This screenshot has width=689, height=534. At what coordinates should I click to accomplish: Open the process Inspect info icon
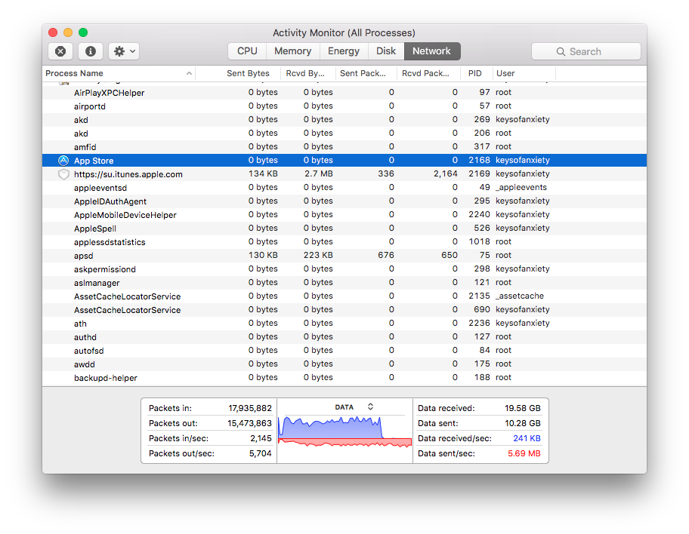pos(91,51)
